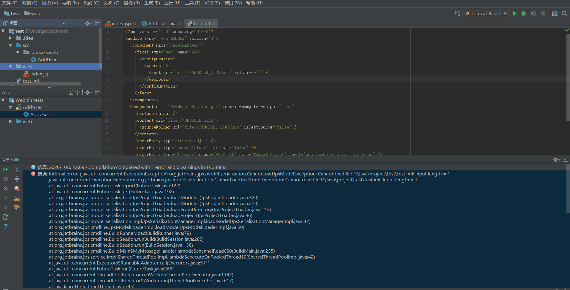Open the 重构 (R) menu

(132, 3)
